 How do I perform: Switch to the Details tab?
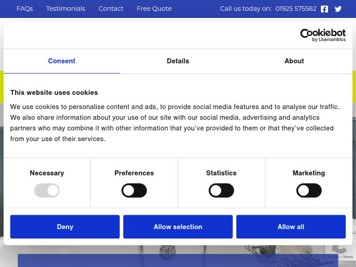[x=178, y=61]
